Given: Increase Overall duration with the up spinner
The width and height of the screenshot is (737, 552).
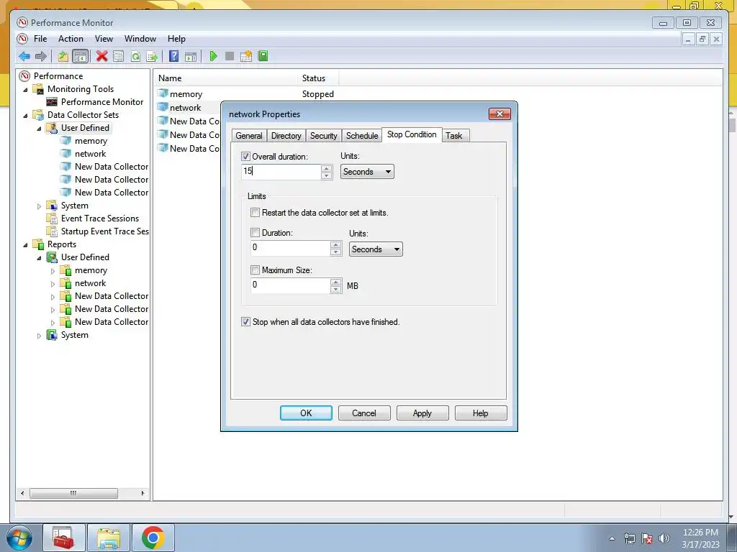Looking at the screenshot, I should click(x=327, y=168).
